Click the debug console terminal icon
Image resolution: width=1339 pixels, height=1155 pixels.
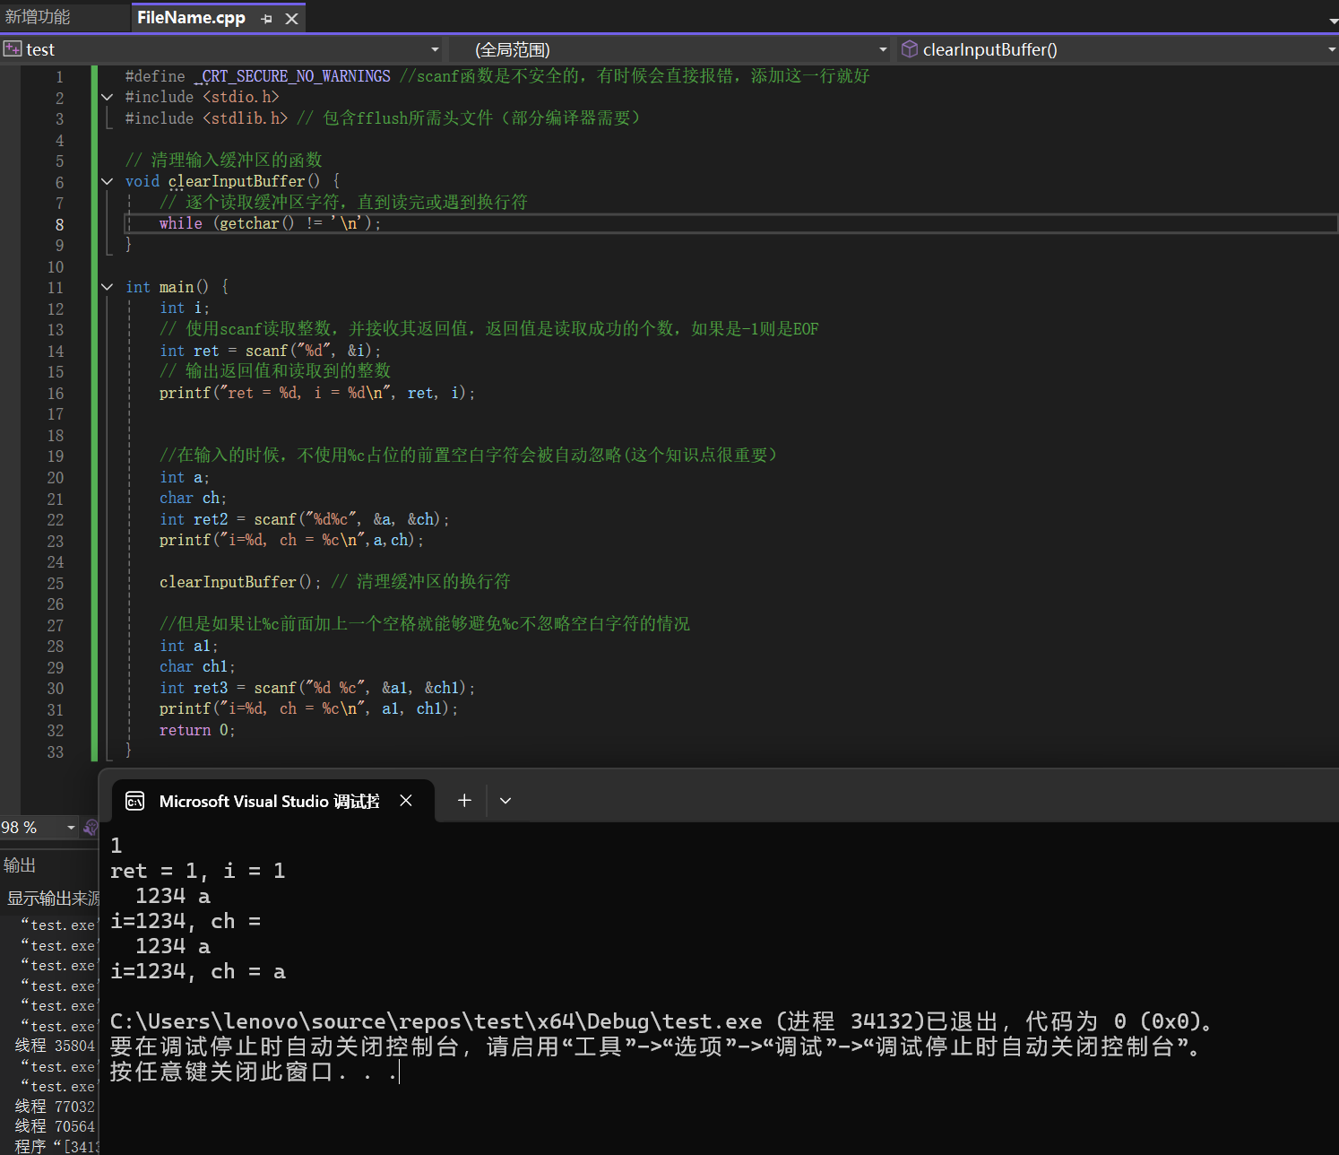tap(135, 801)
